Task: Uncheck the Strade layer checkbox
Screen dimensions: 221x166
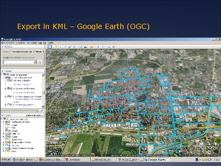Action: click(x=6, y=131)
